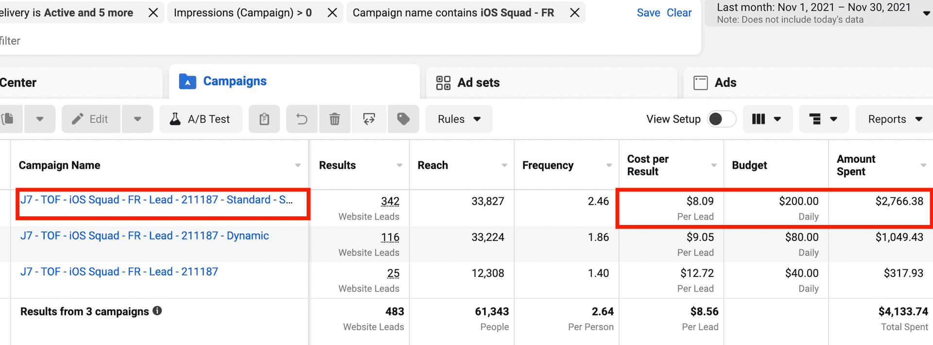Click the clipboard paste icon in toolbar

pos(264,119)
